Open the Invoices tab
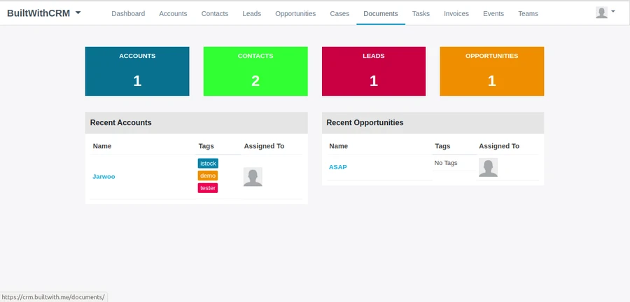This screenshot has width=630, height=302. 456,13
